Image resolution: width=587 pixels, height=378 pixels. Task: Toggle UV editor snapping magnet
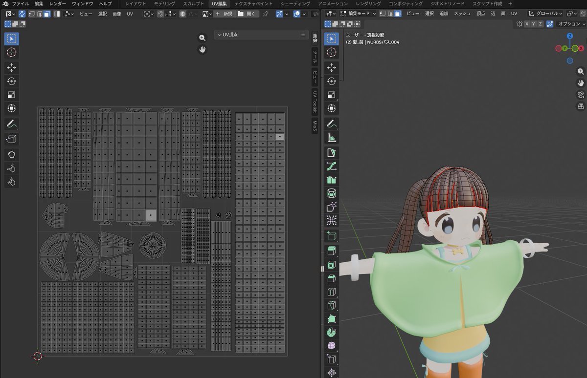[x=160, y=14]
